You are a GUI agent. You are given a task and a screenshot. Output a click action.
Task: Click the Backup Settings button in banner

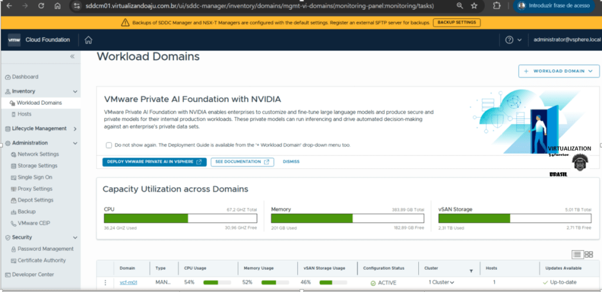click(x=457, y=22)
